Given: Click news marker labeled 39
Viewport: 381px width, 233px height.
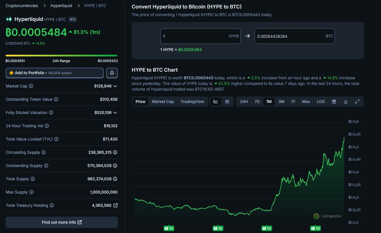Looking at the screenshot, I should pyautogui.click(x=315, y=228).
